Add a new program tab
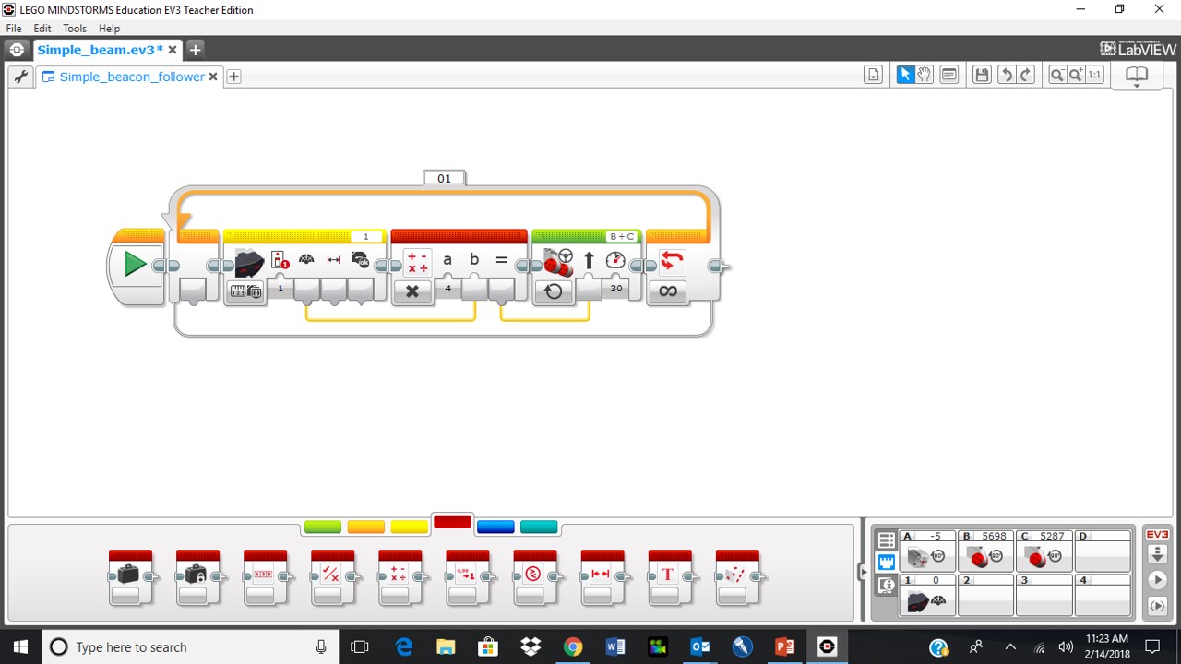Viewport: 1181px width, 664px height. tap(234, 77)
